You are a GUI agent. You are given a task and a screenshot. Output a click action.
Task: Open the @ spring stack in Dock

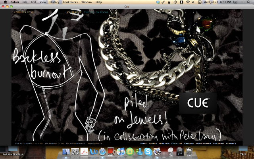coord(170,151)
